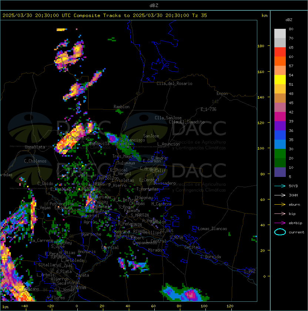This screenshot has width=308, height=311.
Task: Click the 'Catitas' map label
Action: click(x=192, y=247)
